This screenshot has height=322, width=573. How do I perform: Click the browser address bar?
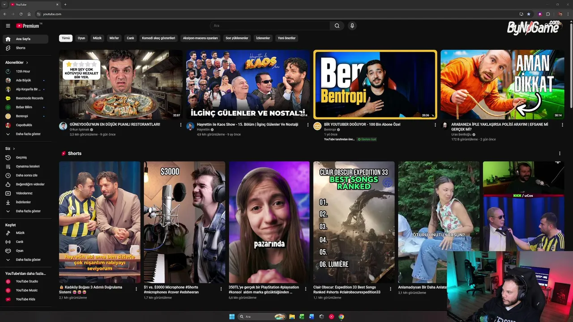(x=278, y=14)
